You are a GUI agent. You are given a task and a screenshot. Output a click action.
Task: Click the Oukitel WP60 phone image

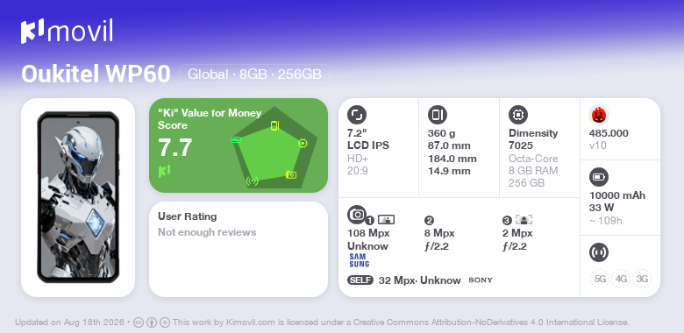(x=78, y=197)
